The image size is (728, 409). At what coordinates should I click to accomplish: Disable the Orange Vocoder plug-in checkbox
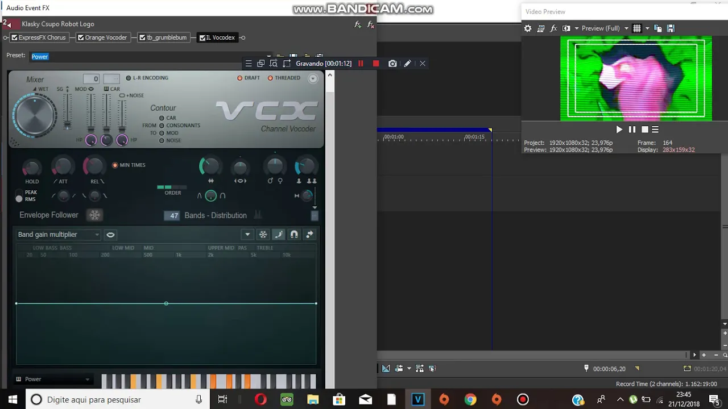(x=81, y=37)
